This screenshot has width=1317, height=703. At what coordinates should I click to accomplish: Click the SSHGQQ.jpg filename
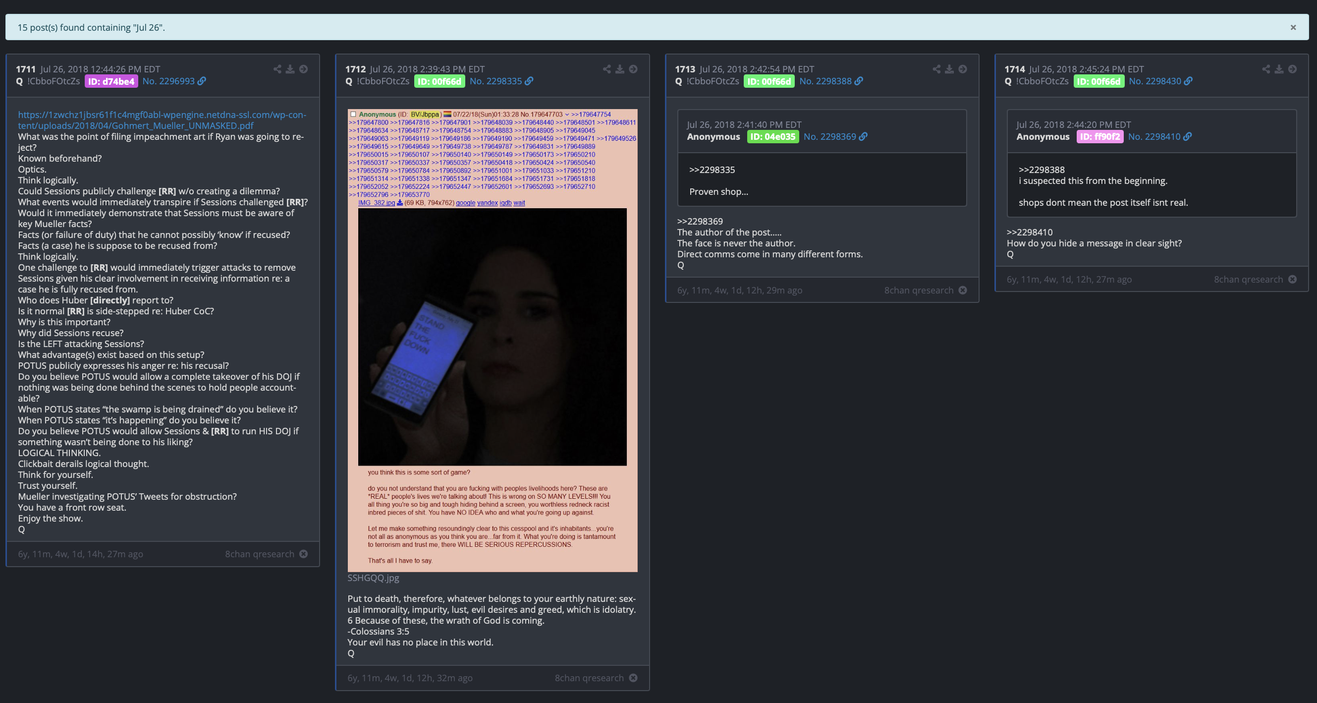[373, 578]
